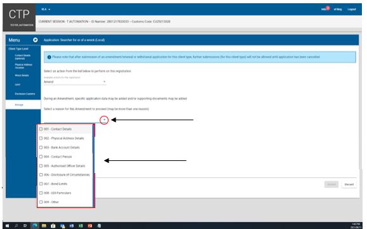The image size is (367, 229).
Task: Open Microsoft Edge from the taskbar
Action: tap(35, 226)
